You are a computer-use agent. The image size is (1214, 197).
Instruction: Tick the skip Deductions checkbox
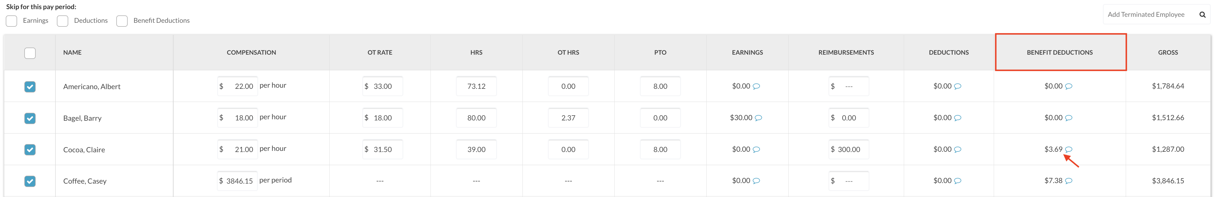(x=63, y=21)
